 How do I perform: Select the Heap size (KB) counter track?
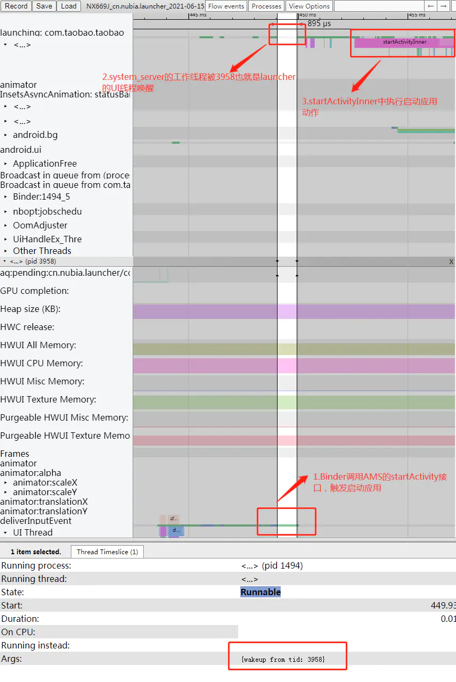tap(294, 311)
